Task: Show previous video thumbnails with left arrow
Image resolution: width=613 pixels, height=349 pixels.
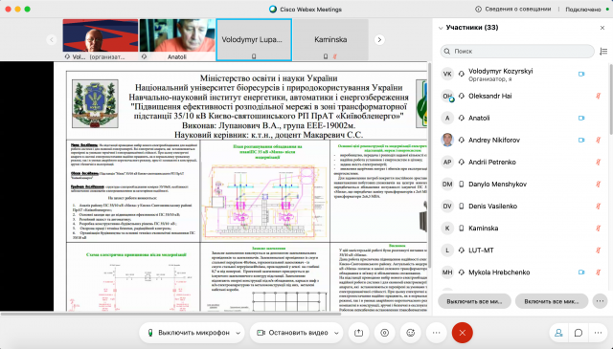Action: point(51,39)
